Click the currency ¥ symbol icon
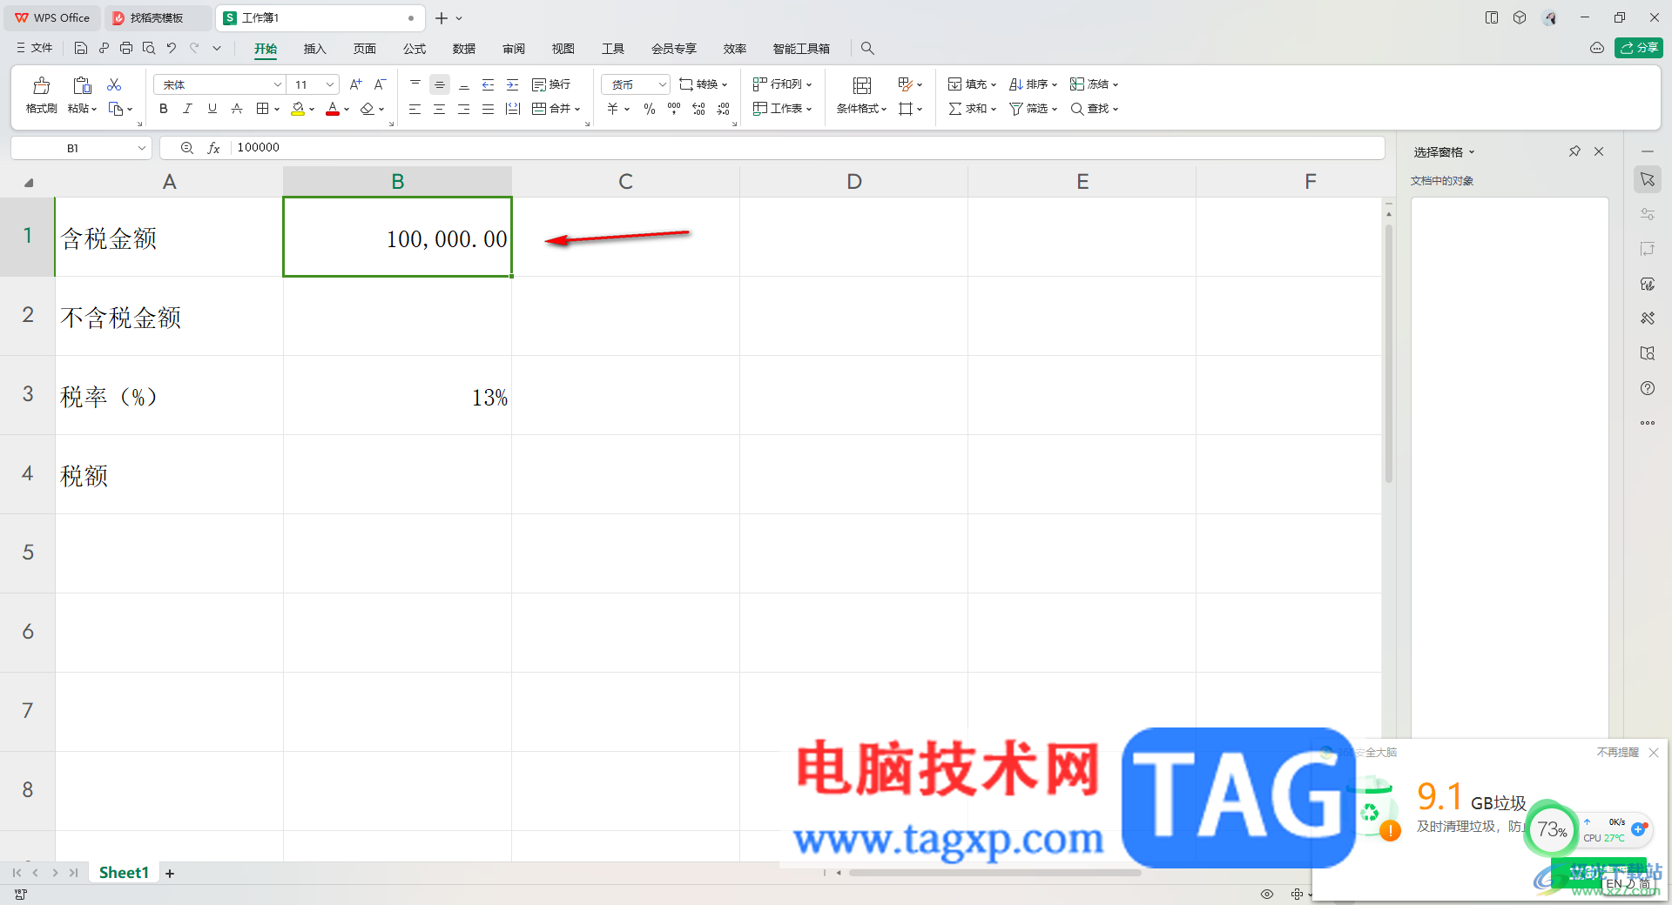1672x905 pixels. click(x=613, y=109)
